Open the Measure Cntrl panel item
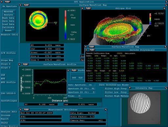The width and height of the screenshot is (168, 127). [x=10, y=35]
